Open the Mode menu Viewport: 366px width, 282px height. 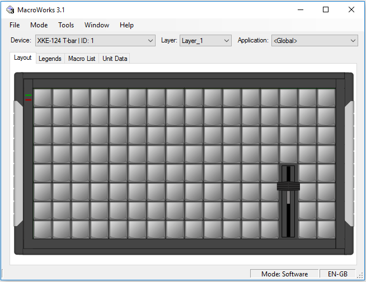click(x=39, y=25)
